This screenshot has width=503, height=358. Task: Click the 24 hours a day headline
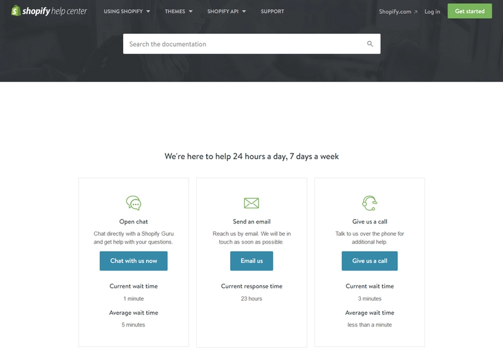click(x=251, y=157)
